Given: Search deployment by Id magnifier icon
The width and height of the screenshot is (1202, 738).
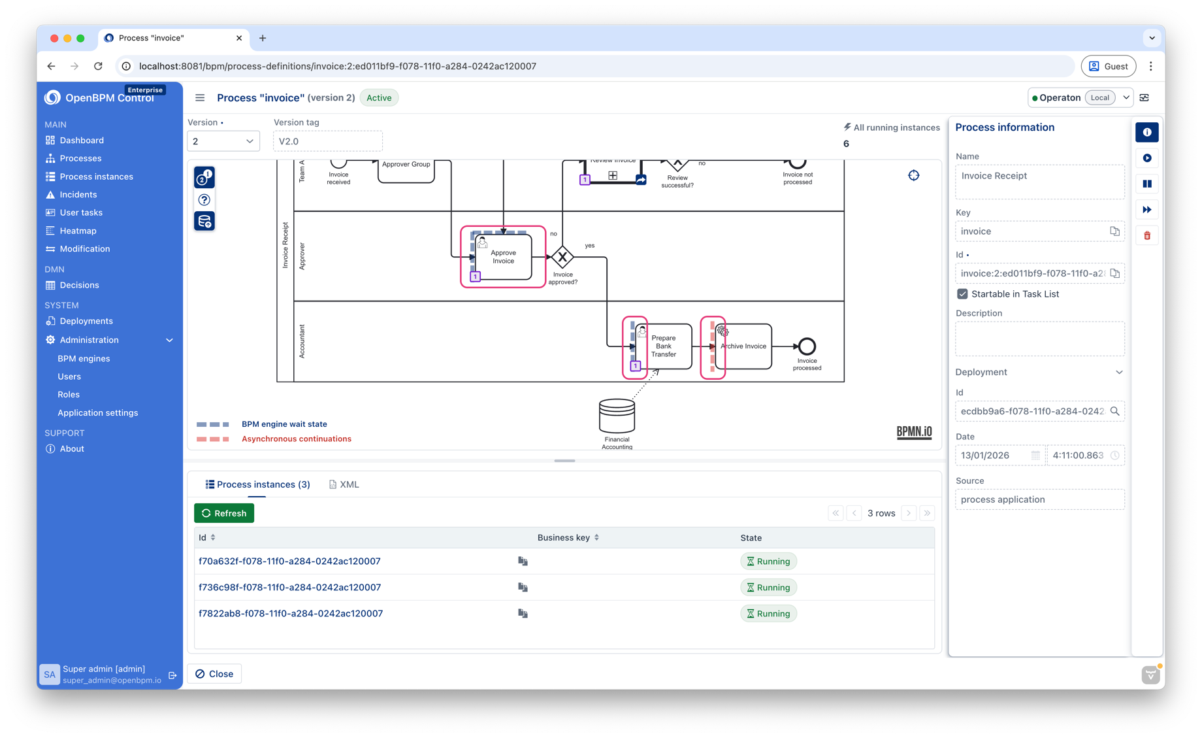Looking at the screenshot, I should click(x=1114, y=411).
